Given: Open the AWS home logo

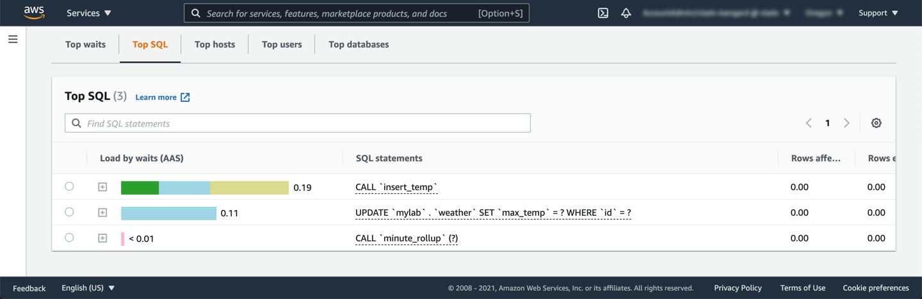Looking at the screenshot, I should pyautogui.click(x=34, y=13).
